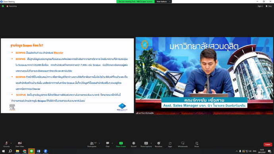Open the Participants panel
This screenshot has width=274, height=154.
[x=92, y=144]
